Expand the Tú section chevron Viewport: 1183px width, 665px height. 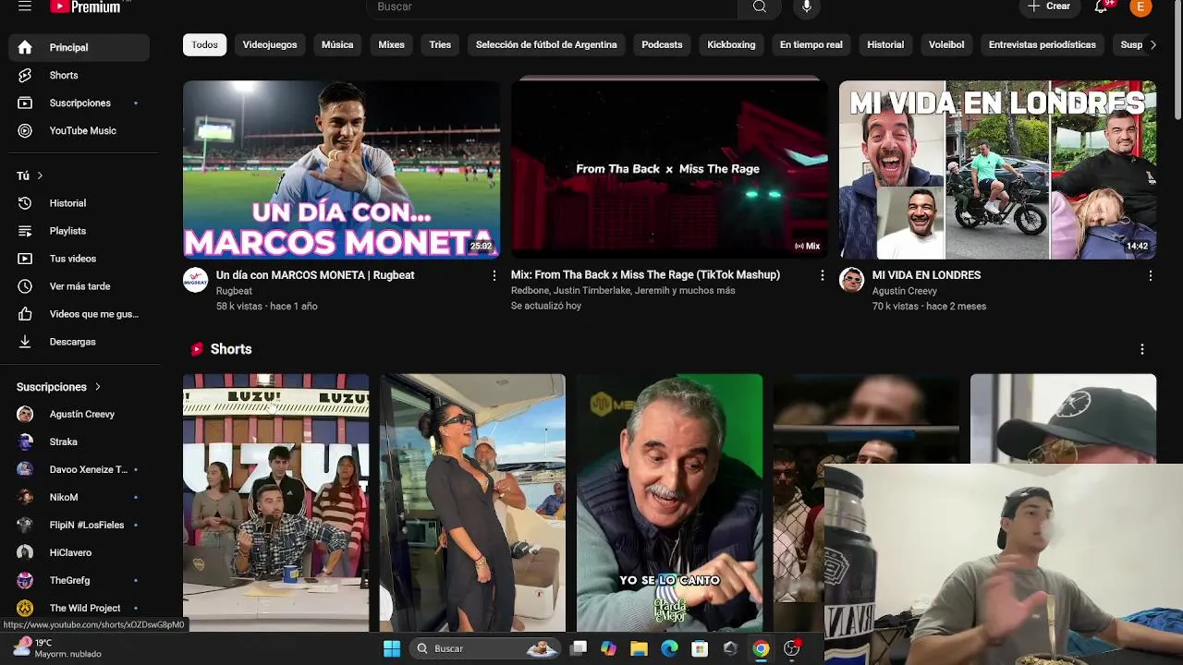tap(40, 175)
